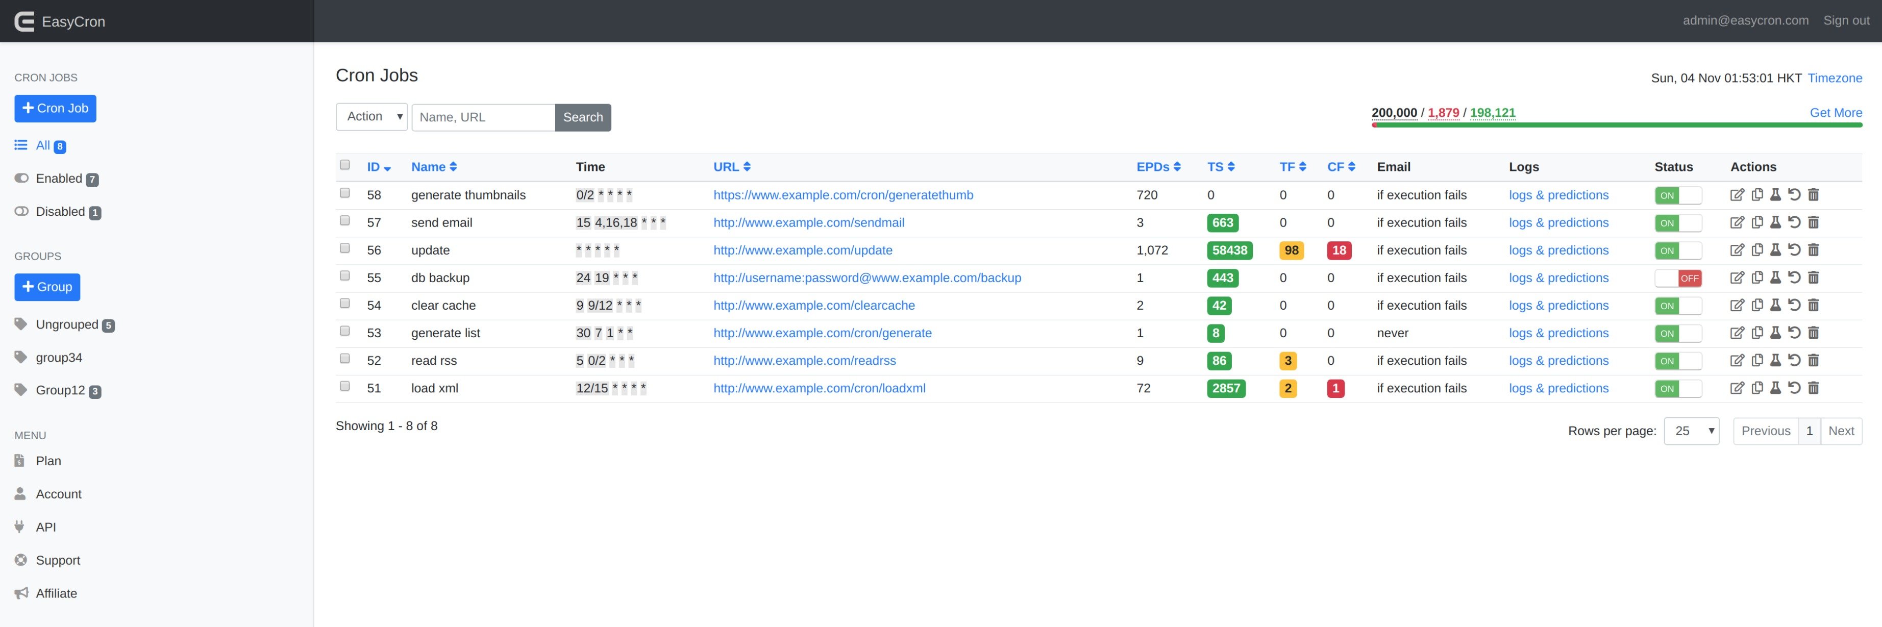Edit the generate list cron job
The height and width of the screenshot is (627, 1882).
(1737, 333)
